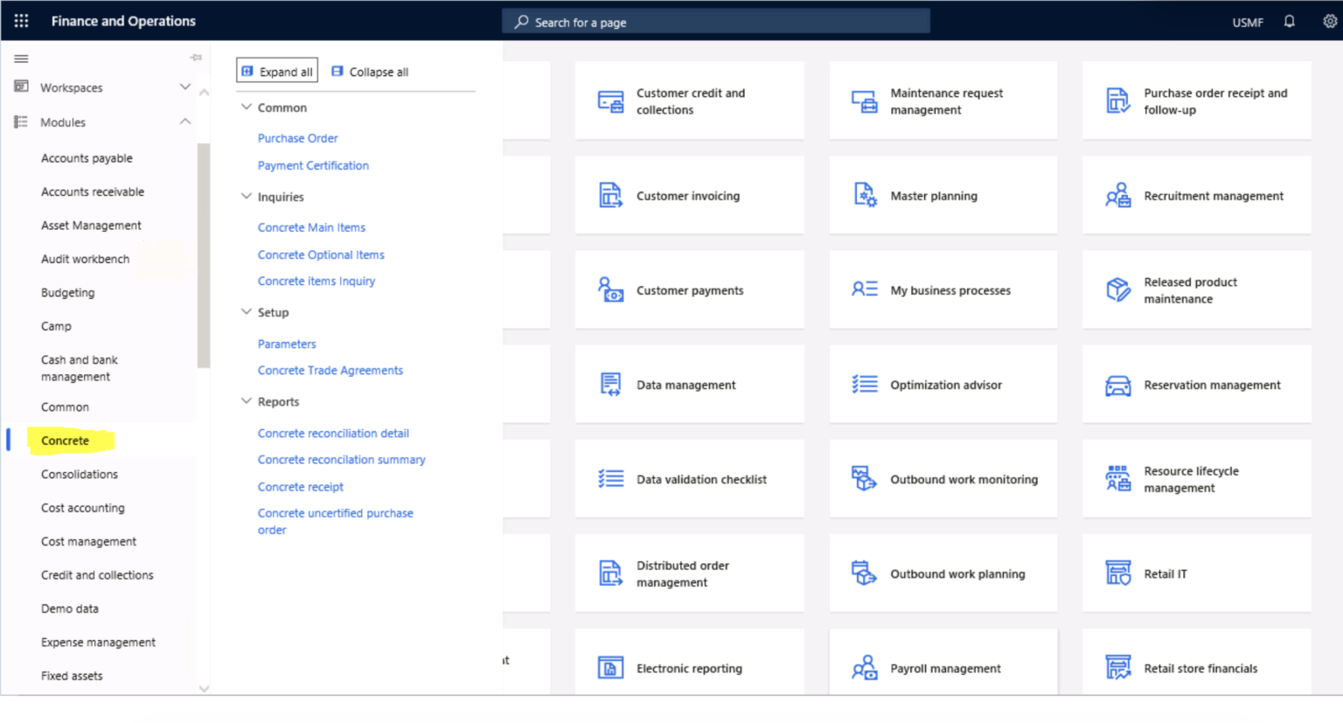Collapse the Reports section chevron
This screenshot has width=1343, height=723.
[247, 400]
